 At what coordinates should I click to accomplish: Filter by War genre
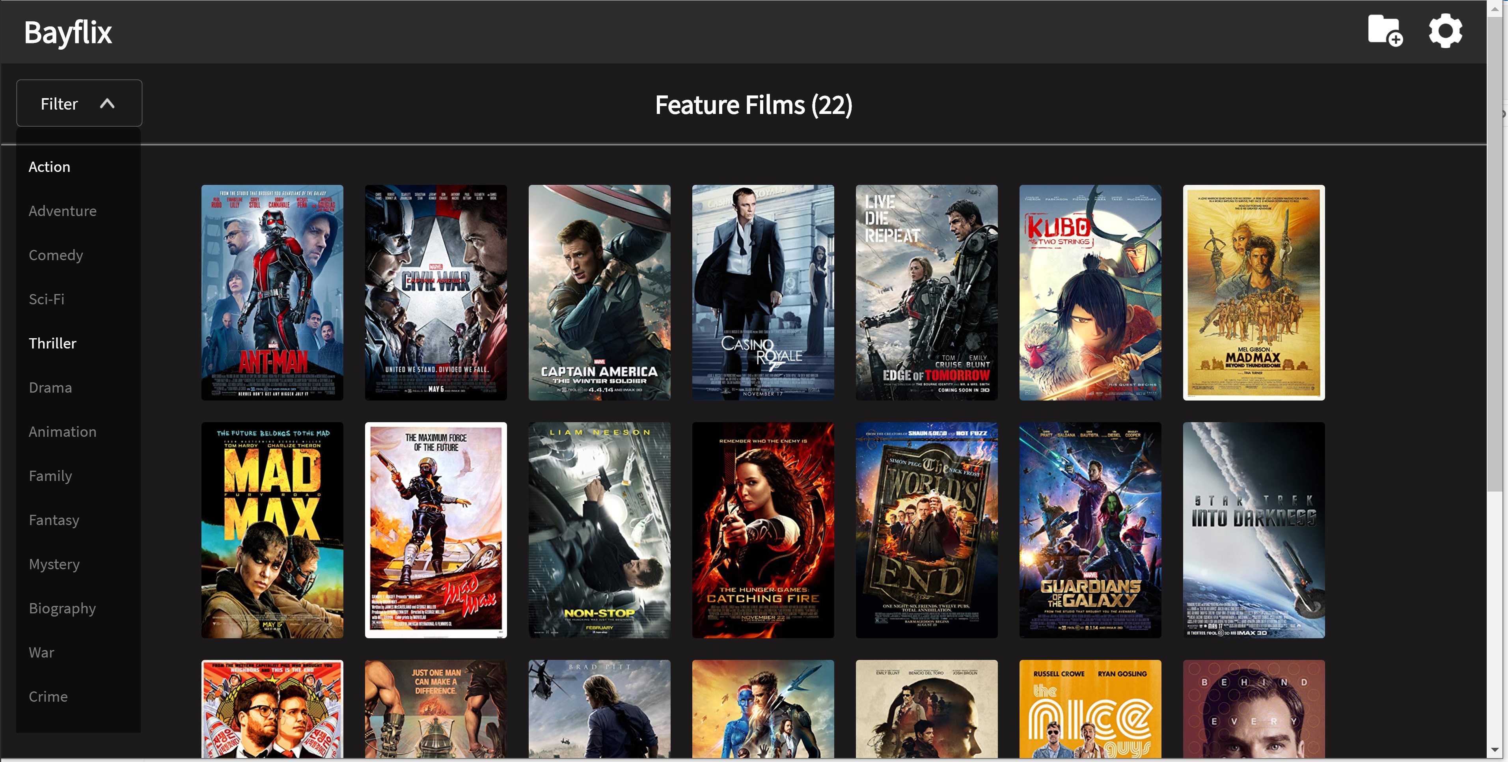pyautogui.click(x=41, y=652)
